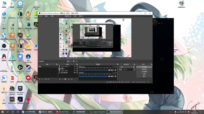Open the Tencent Video desktop shortcut

tap(28, 36)
